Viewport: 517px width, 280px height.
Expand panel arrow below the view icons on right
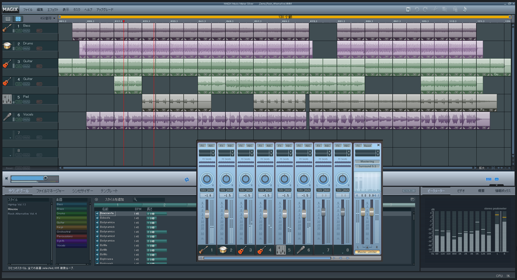tap(497, 185)
